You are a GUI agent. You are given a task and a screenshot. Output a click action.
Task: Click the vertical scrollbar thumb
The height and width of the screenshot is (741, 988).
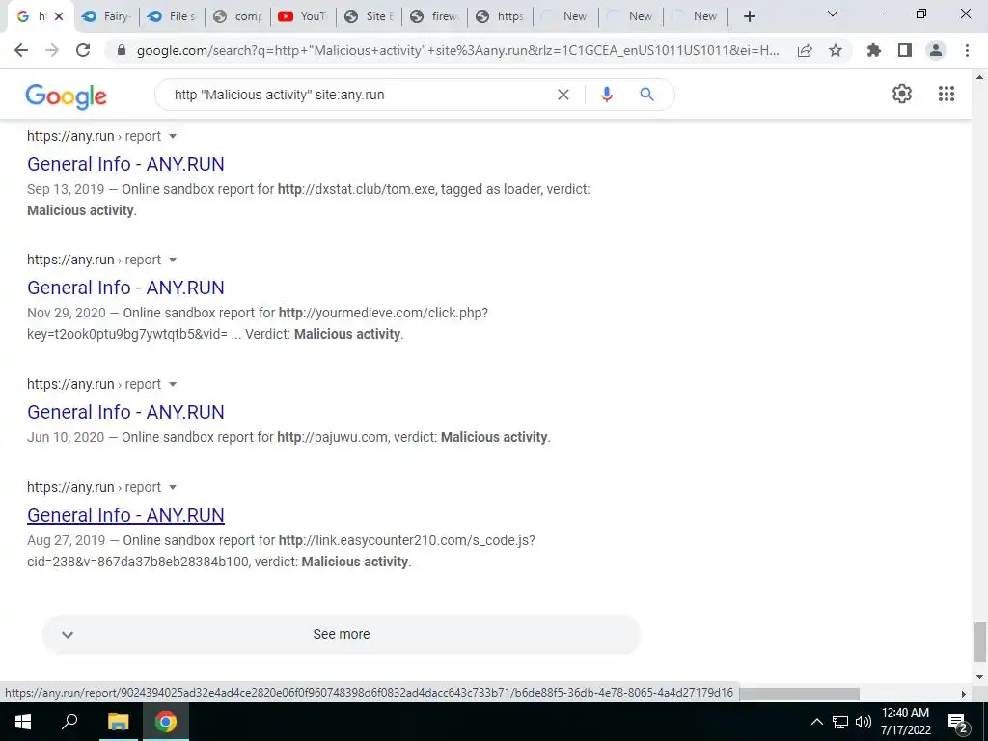980,642
